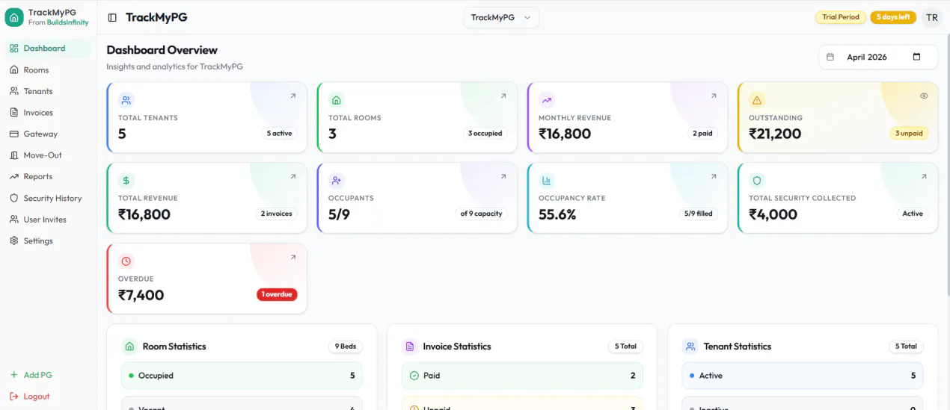
Task: Open Invoices from the sidebar
Action: pyautogui.click(x=48, y=113)
